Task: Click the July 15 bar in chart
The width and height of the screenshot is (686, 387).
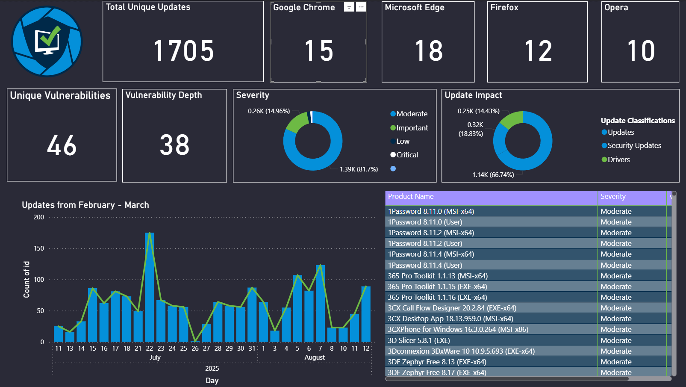Action: coord(93,315)
